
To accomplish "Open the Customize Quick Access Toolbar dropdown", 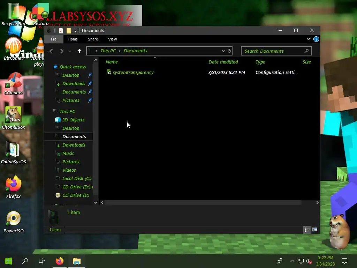I will point(75,31).
